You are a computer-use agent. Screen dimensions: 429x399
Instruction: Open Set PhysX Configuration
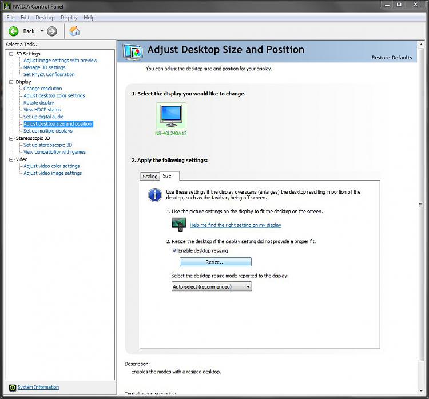pyautogui.click(x=49, y=74)
